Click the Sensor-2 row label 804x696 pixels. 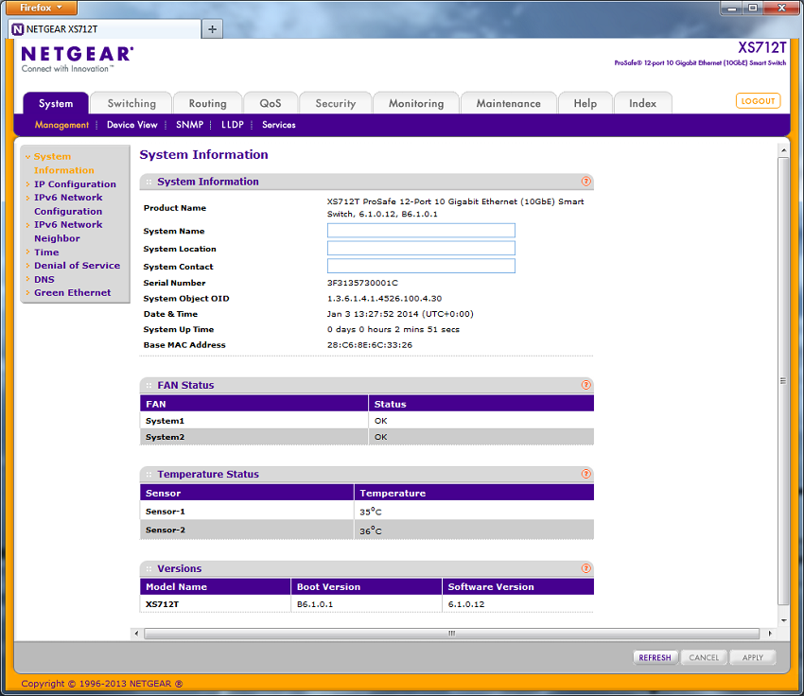166,530
